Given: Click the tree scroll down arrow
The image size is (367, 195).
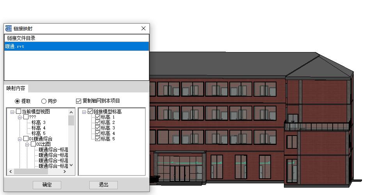Looking at the screenshot, I should tap(71, 165).
